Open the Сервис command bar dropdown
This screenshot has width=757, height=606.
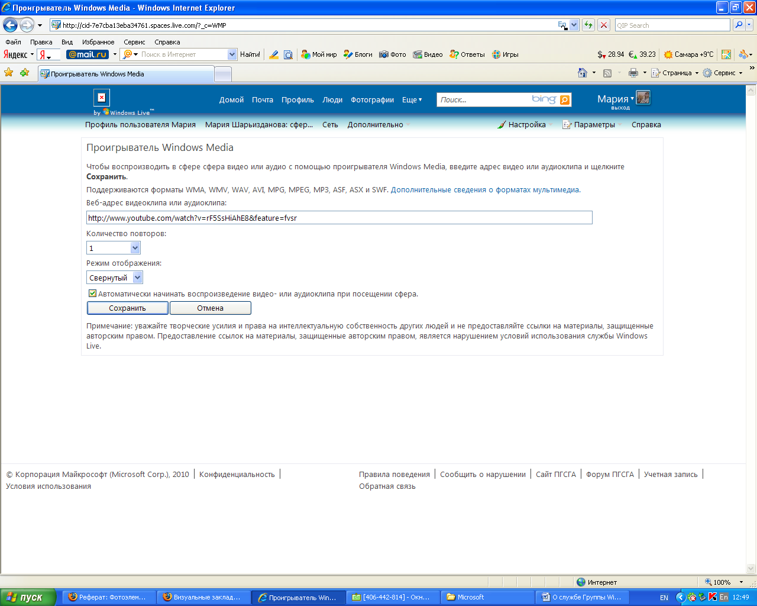pyautogui.click(x=722, y=73)
